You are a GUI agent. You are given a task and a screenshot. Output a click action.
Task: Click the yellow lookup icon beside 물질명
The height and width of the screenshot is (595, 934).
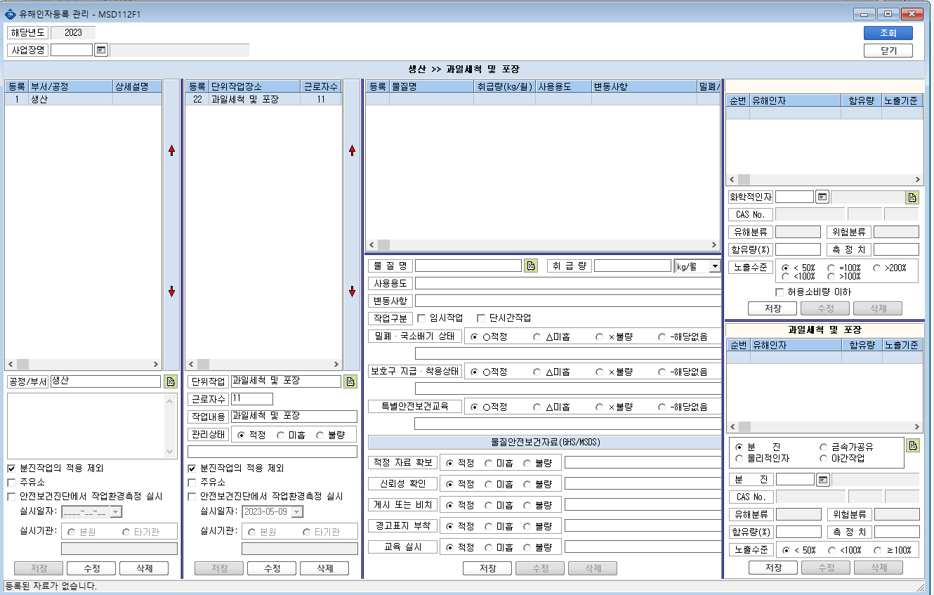click(531, 266)
